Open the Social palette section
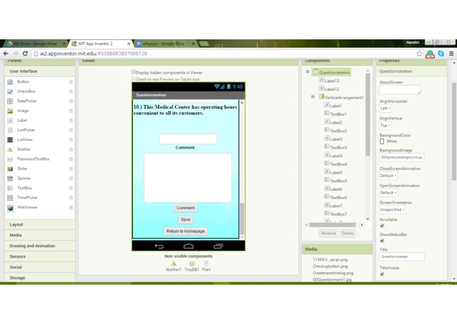This screenshot has width=457, height=324. click(39, 267)
